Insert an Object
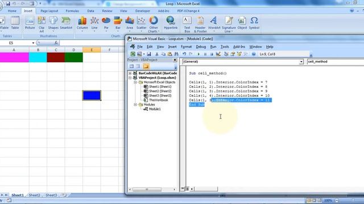Viewport: 364px width, 204px height. tap(242, 23)
